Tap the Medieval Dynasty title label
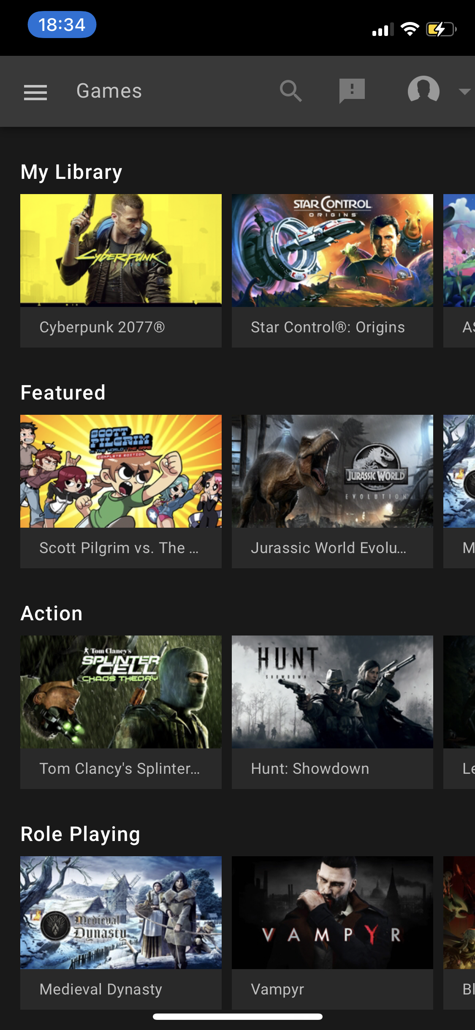Screen dimensions: 475x1030 coord(101,989)
